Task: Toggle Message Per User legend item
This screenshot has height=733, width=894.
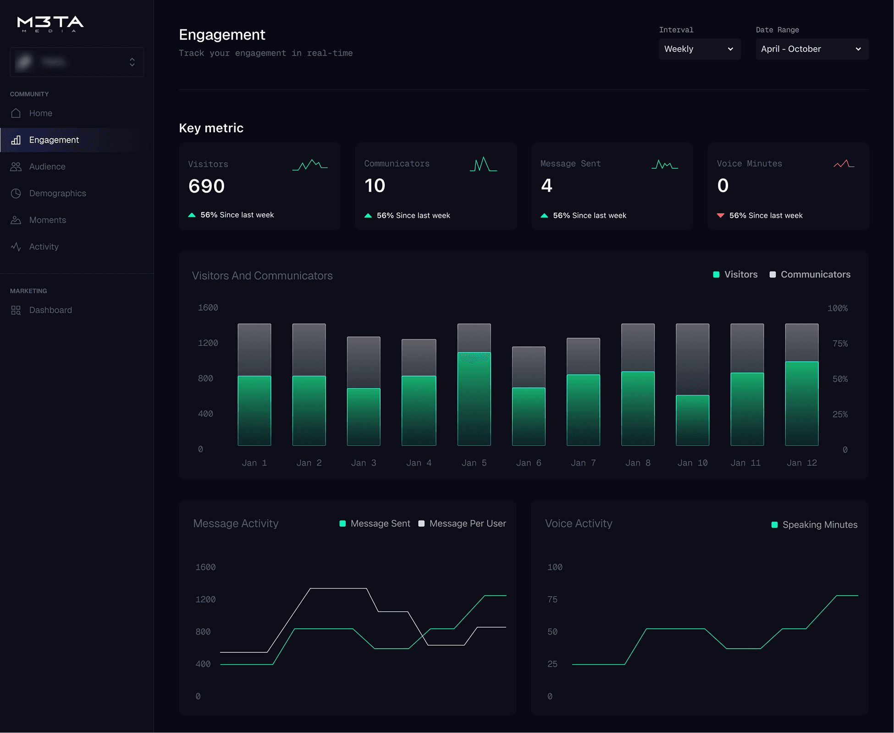Action: coord(462,523)
